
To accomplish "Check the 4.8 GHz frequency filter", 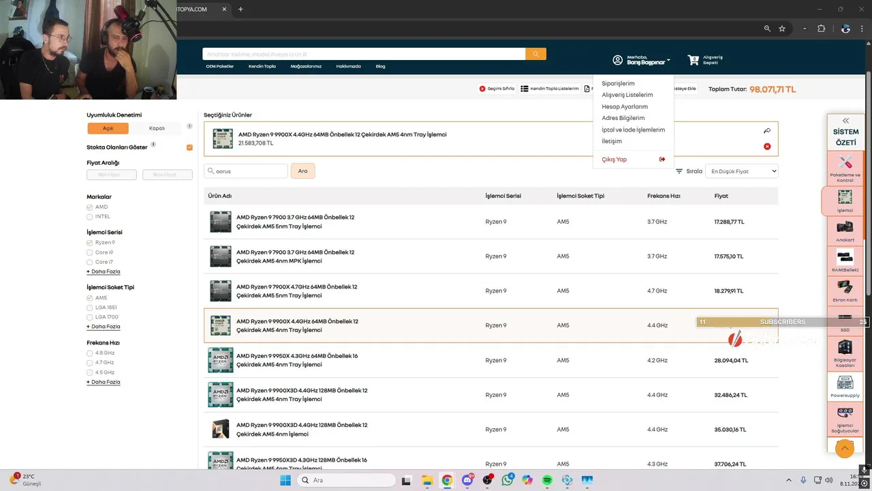I will tap(90, 353).
